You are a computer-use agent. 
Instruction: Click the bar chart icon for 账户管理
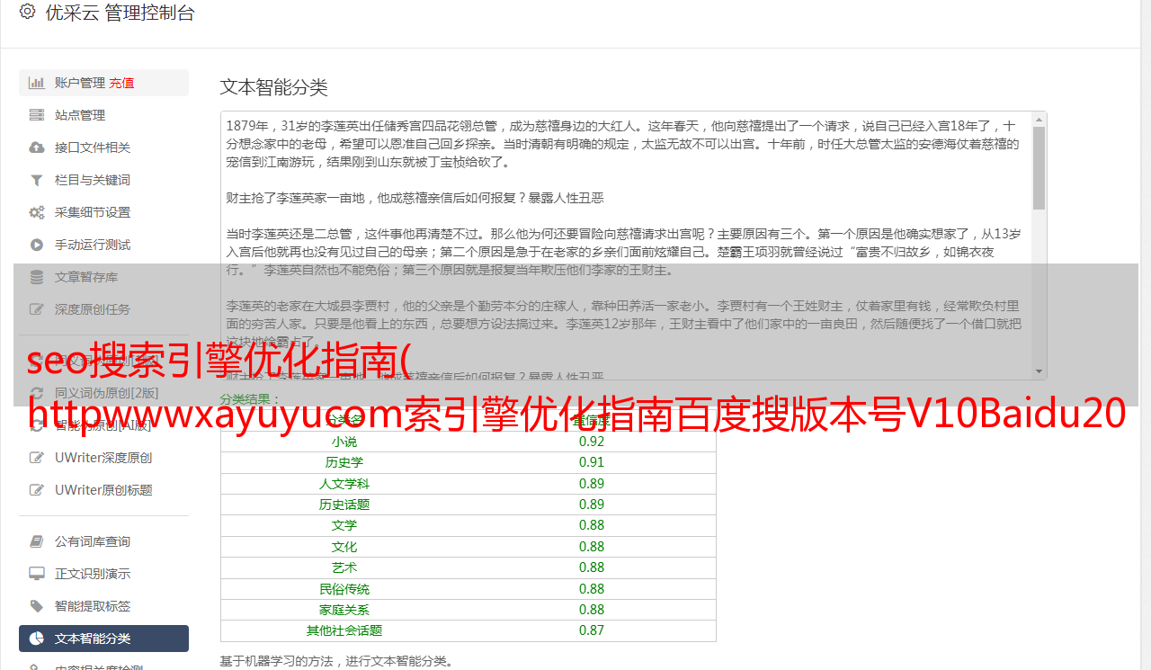[37, 83]
